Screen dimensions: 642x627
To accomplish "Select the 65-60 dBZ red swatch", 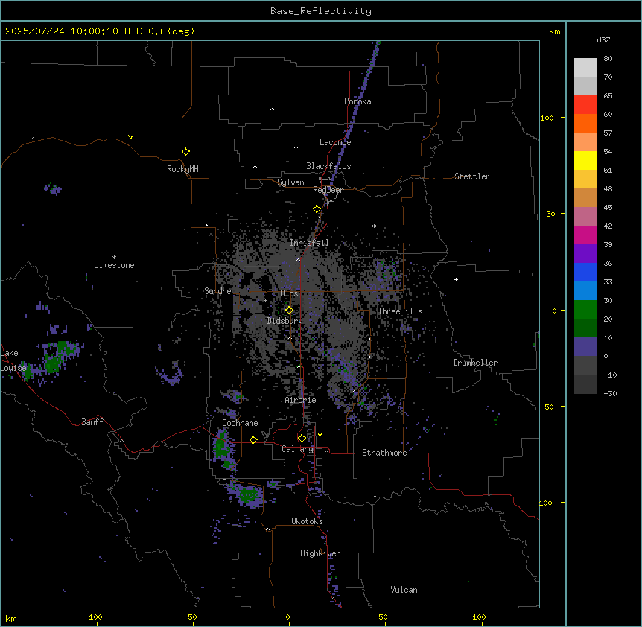I will click(x=585, y=105).
